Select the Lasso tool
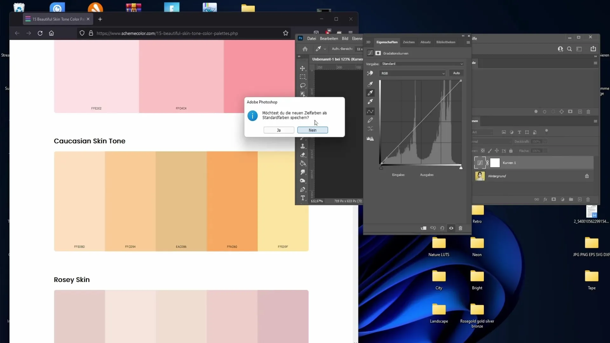This screenshot has height=343, width=610. (302, 85)
